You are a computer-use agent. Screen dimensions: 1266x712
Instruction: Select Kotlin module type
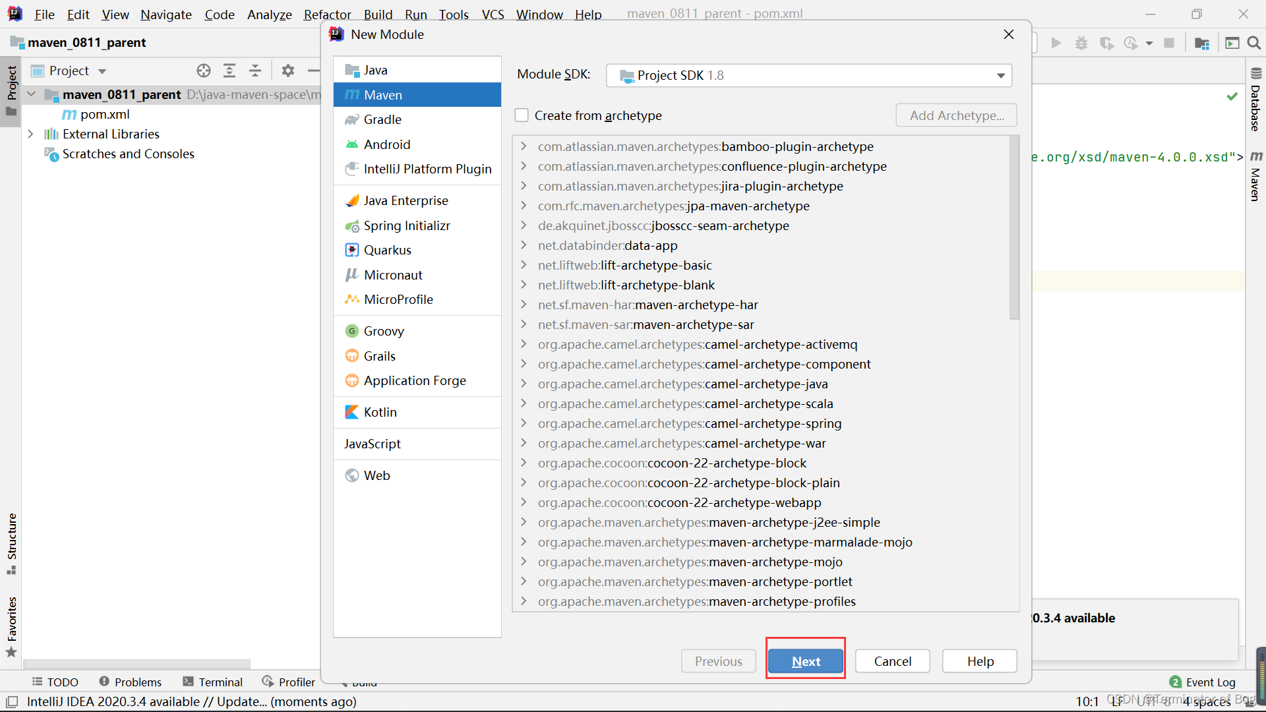(x=417, y=412)
